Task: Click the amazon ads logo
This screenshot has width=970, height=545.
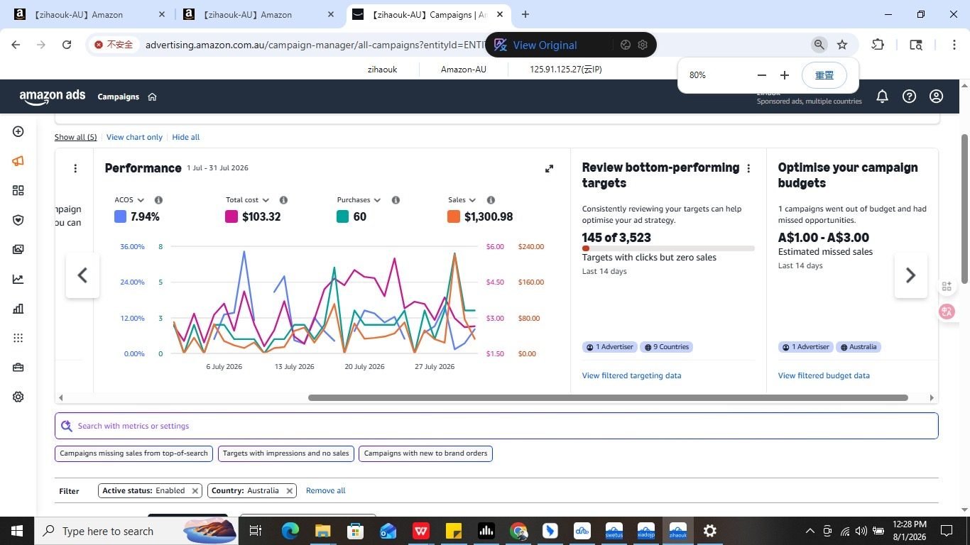Action: pos(53,97)
